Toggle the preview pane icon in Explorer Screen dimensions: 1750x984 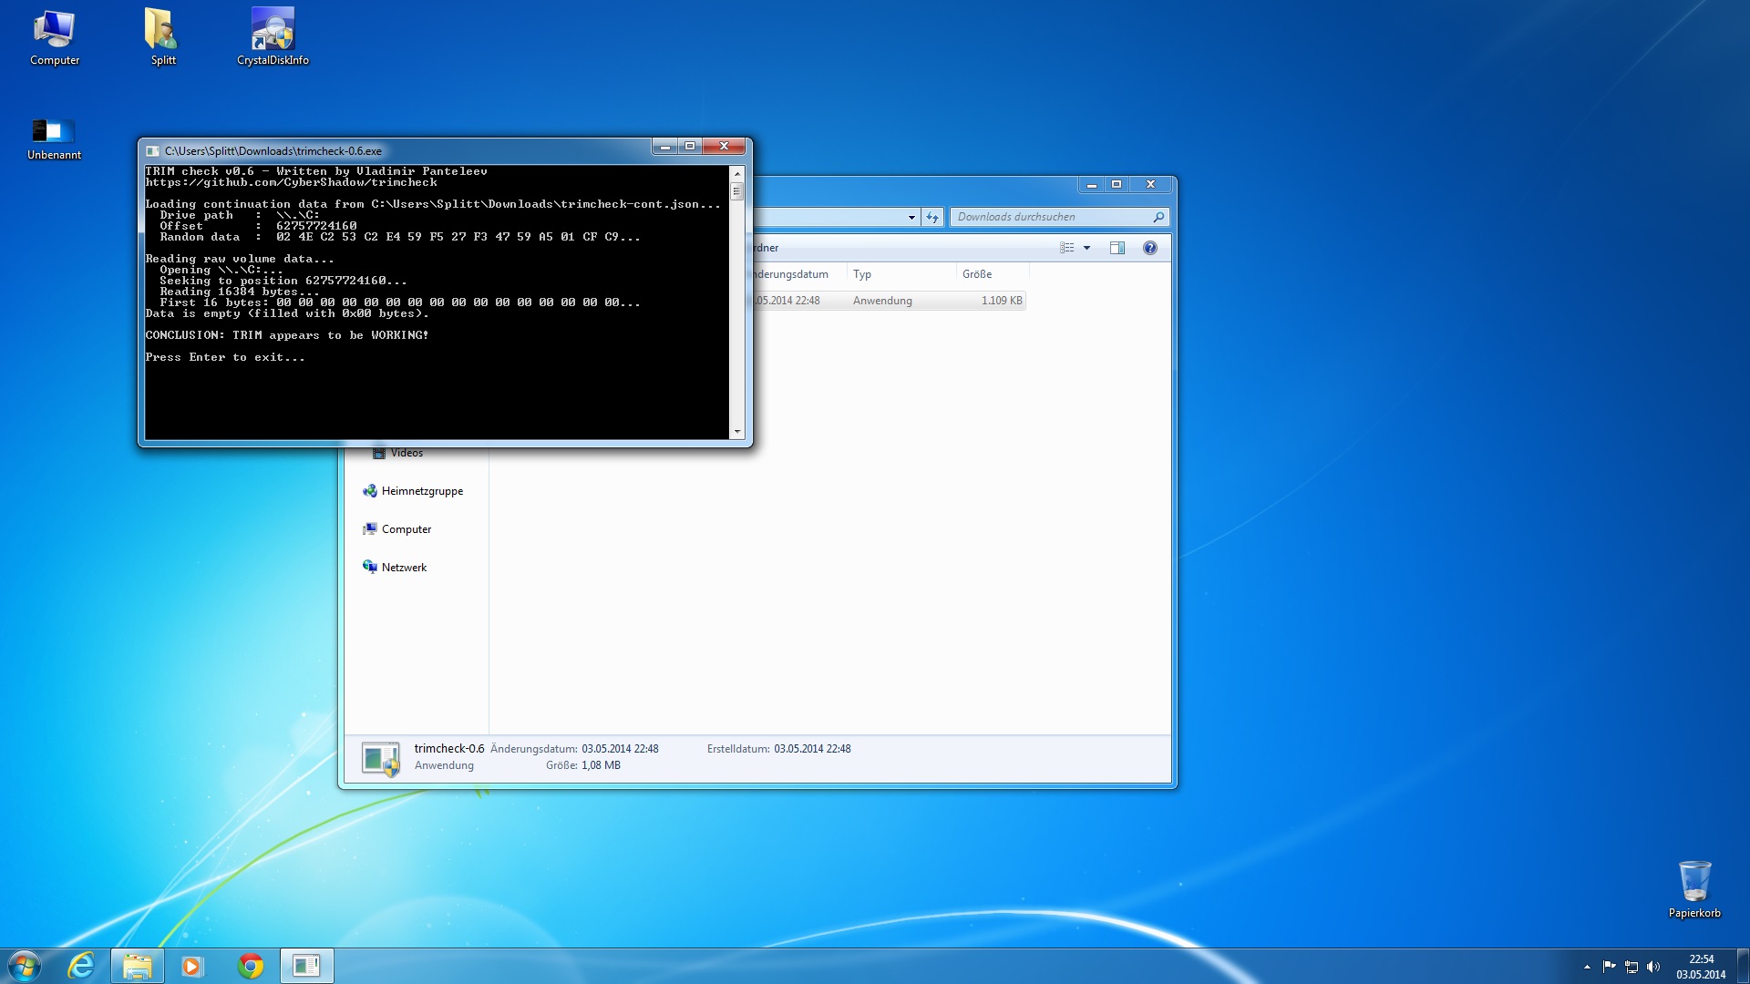click(x=1117, y=248)
